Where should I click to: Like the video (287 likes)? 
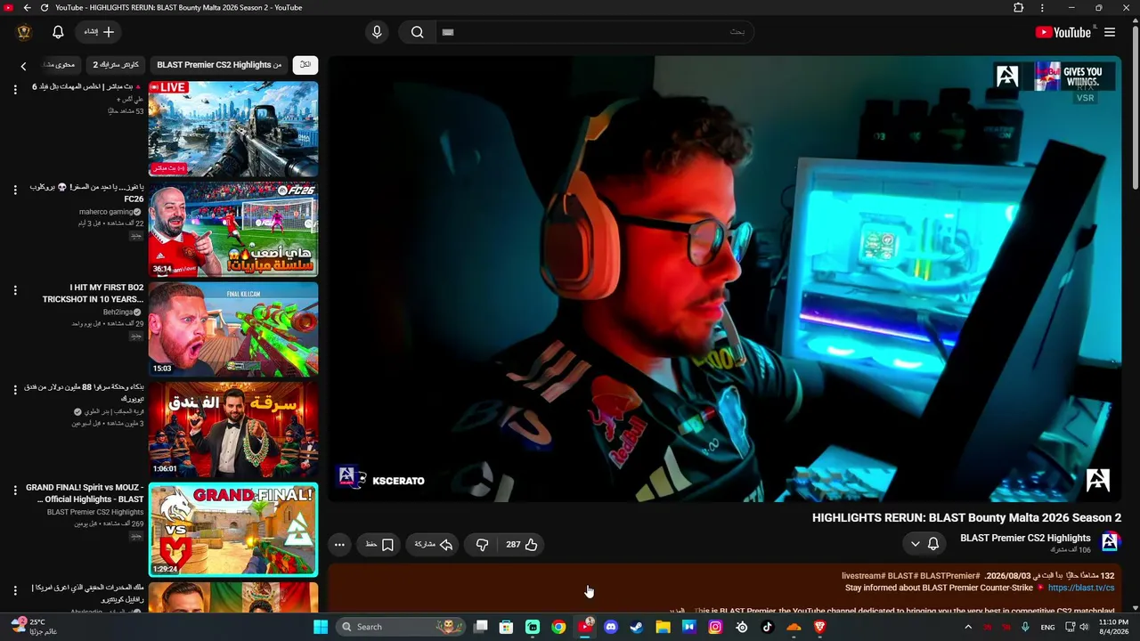523,545
